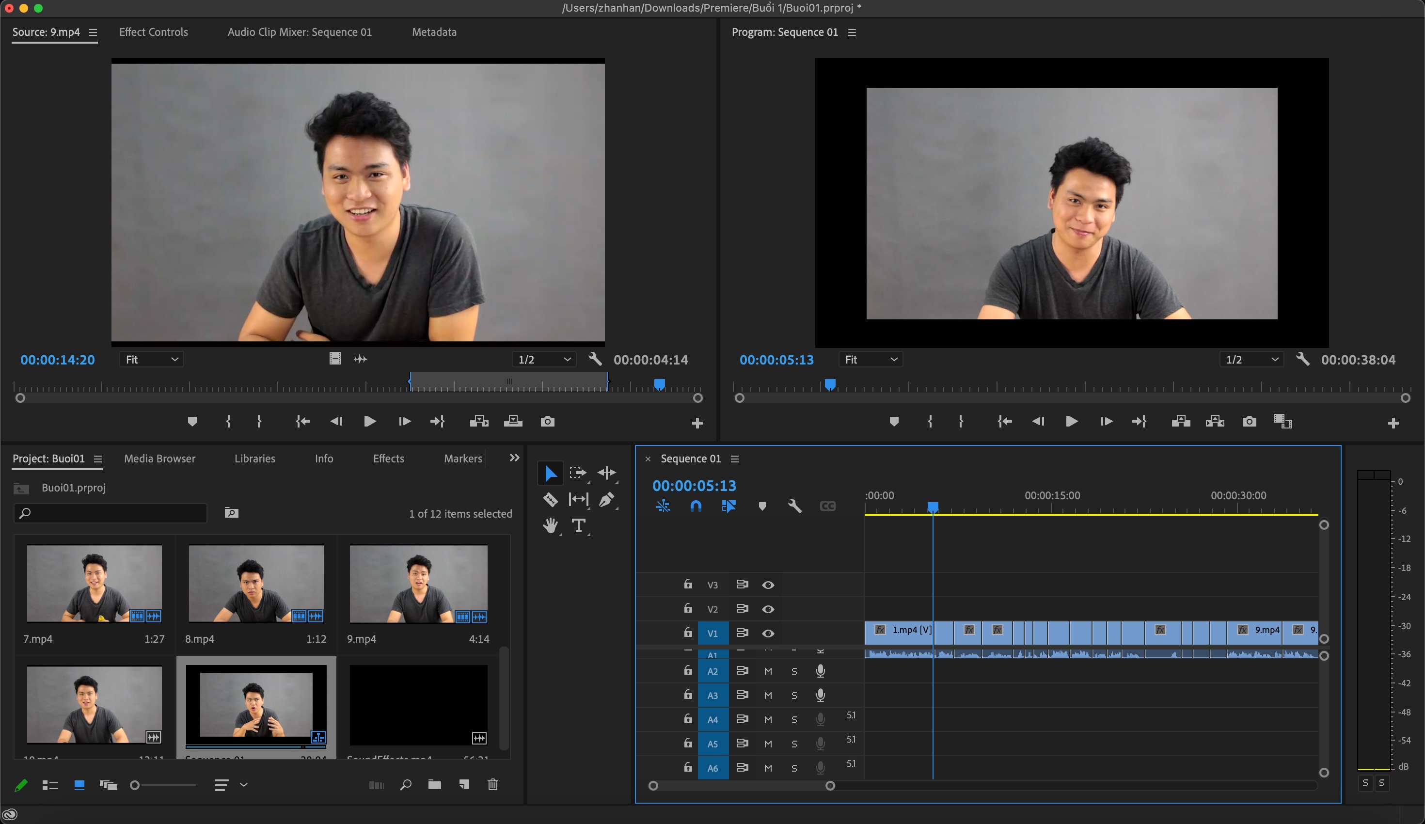Switch to Effect Controls tab
1425x824 pixels.
click(153, 32)
